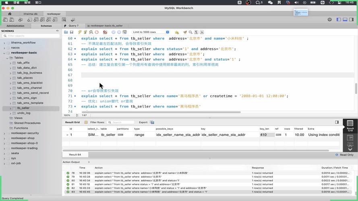Click the Export recordset icon

coord(152,122)
